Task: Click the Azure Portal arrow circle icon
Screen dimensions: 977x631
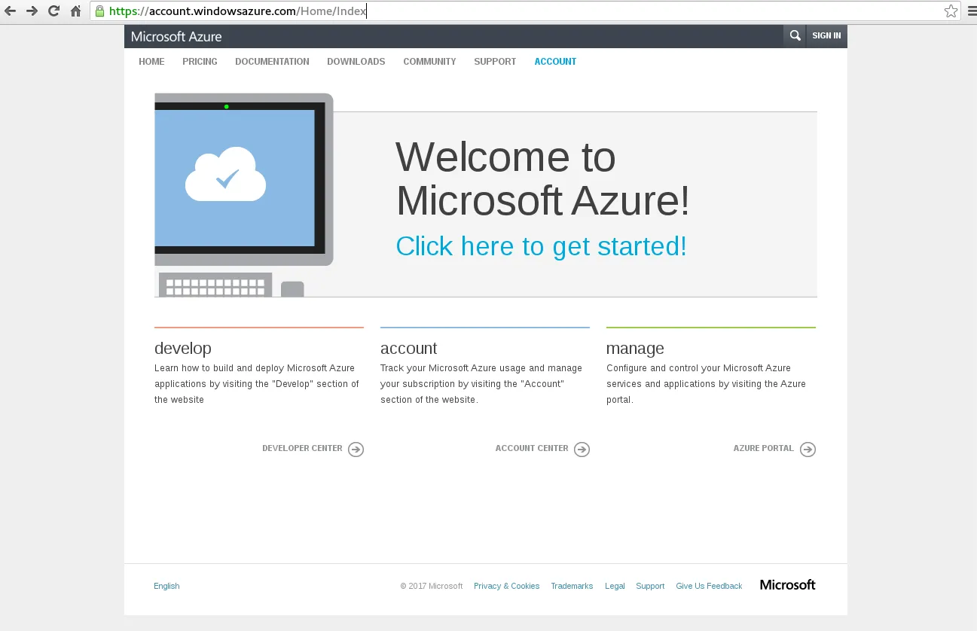Action: click(808, 450)
